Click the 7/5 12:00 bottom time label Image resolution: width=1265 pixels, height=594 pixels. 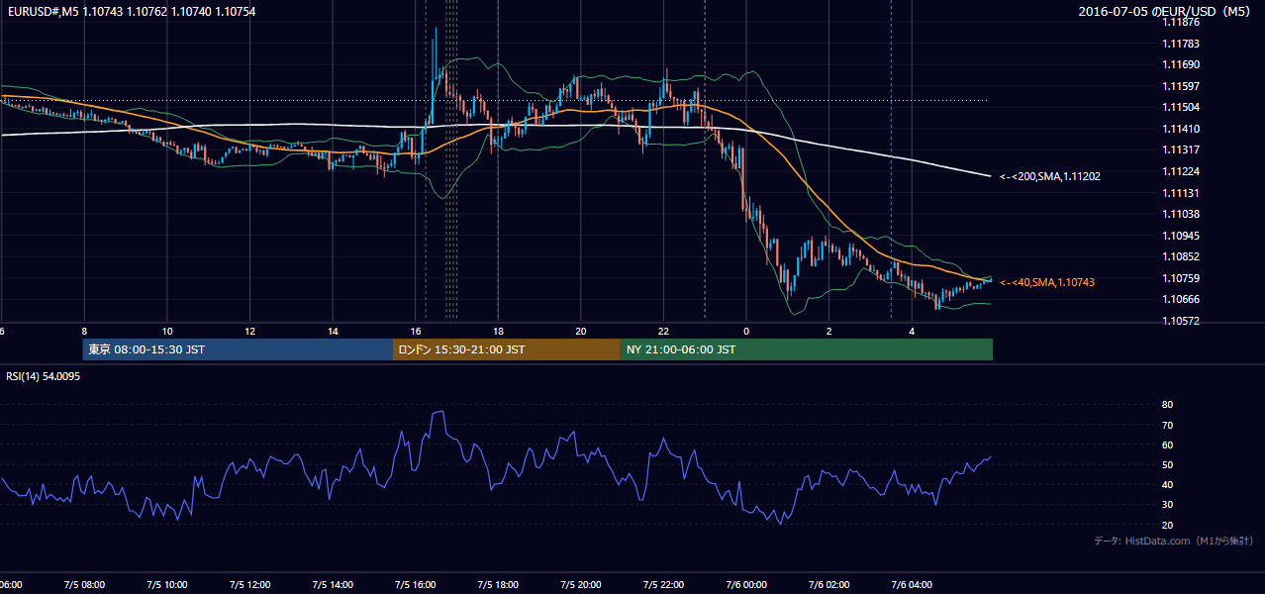[x=249, y=585]
